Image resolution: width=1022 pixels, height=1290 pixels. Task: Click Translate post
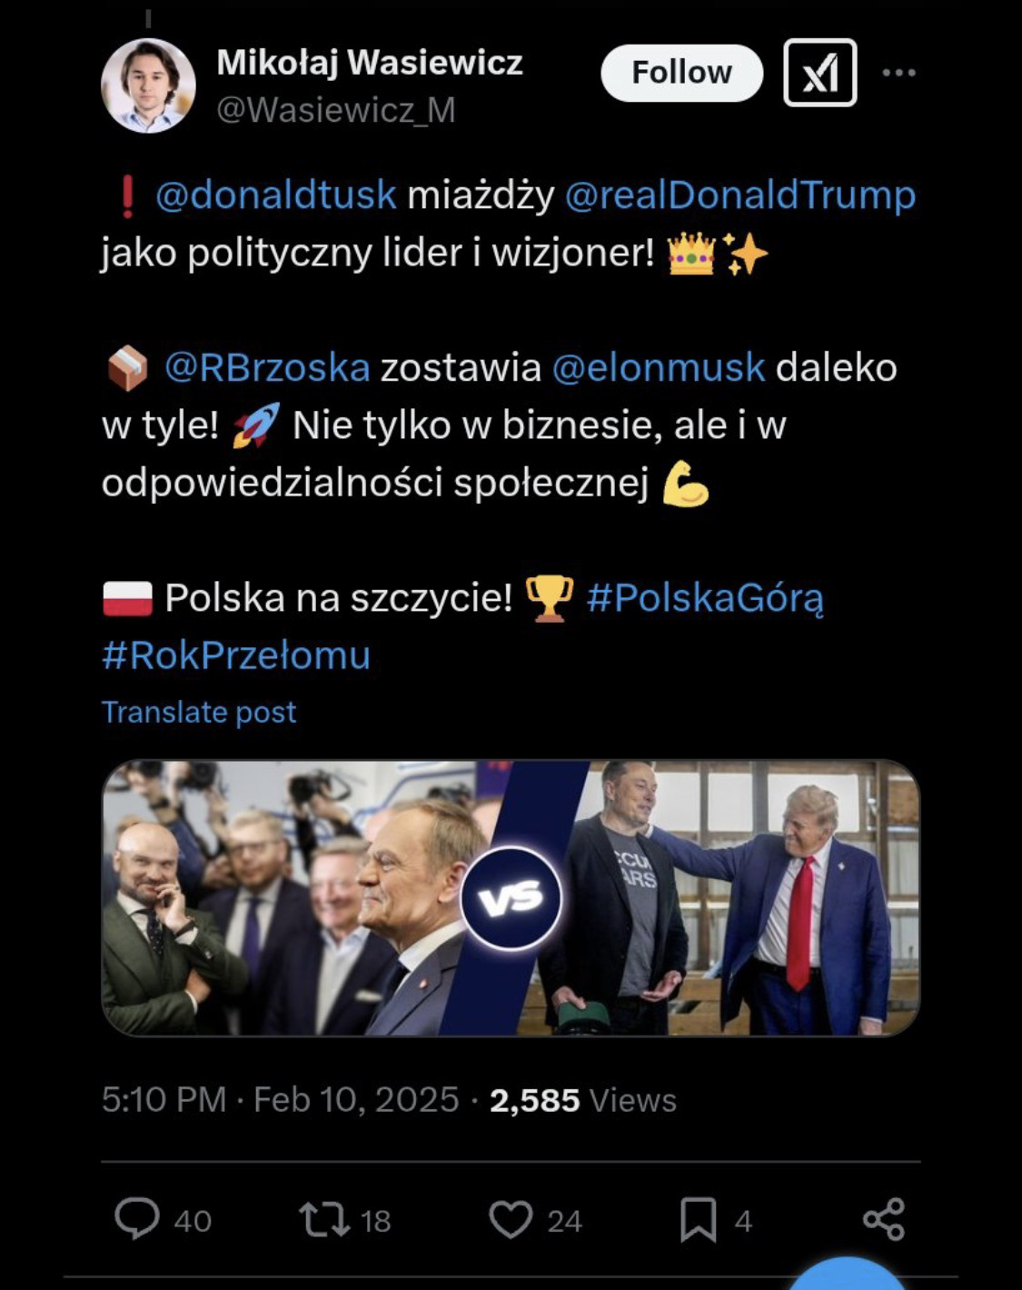[198, 712]
